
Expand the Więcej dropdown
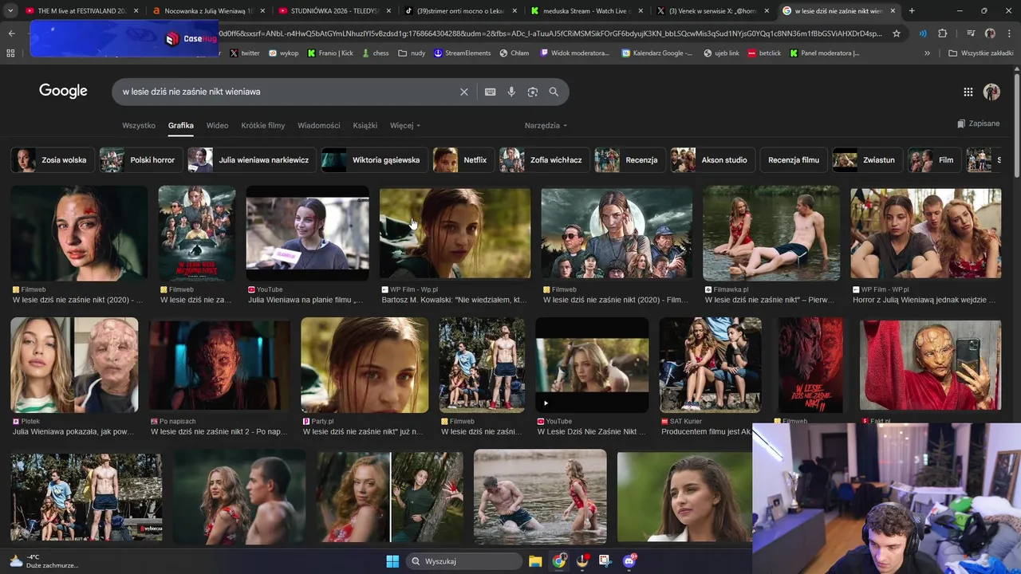pyautogui.click(x=404, y=125)
